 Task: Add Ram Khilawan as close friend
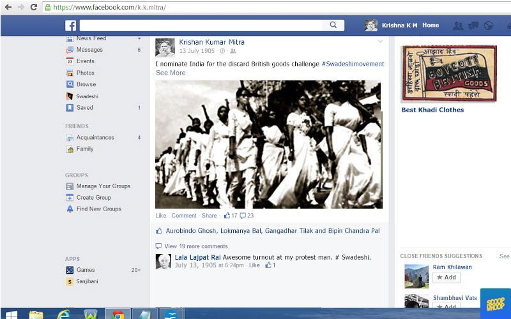point(446,278)
